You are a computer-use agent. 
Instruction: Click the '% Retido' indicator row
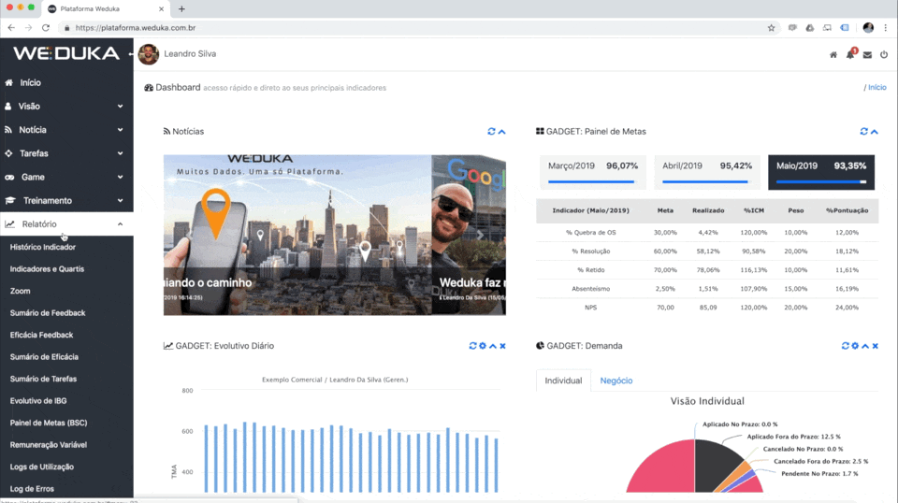pyautogui.click(x=707, y=270)
